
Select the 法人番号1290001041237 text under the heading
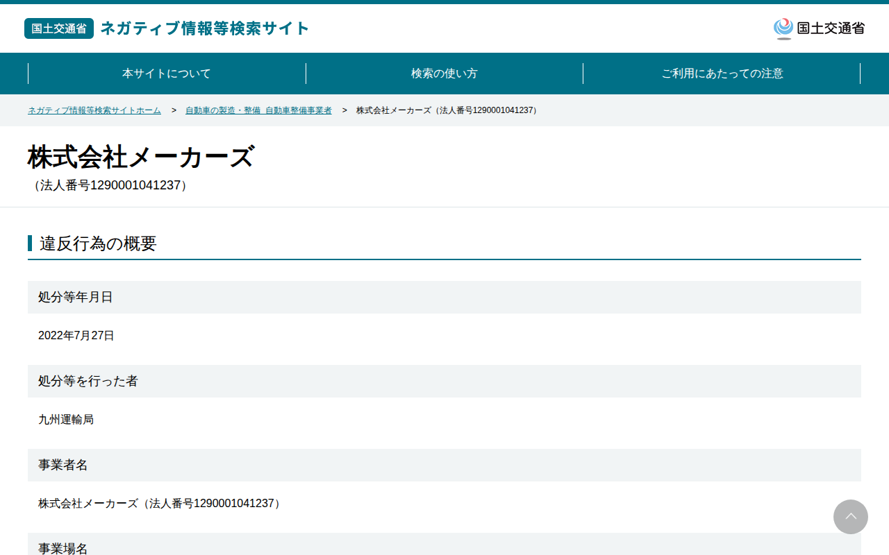pos(110,185)
